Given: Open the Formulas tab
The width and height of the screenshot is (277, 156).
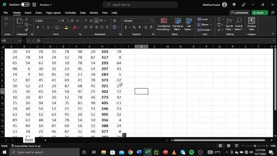Looking at the screenshot, I should pos(70,13).
